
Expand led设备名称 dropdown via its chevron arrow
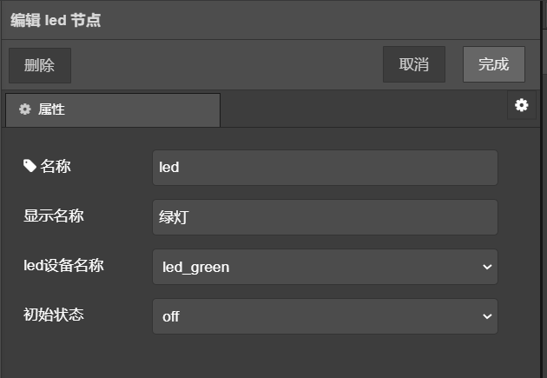point(486,267)
